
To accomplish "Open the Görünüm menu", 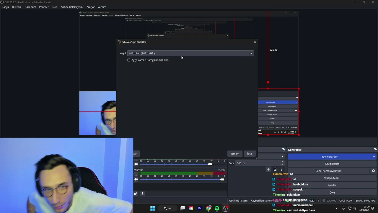I will (x=30, y=7).
